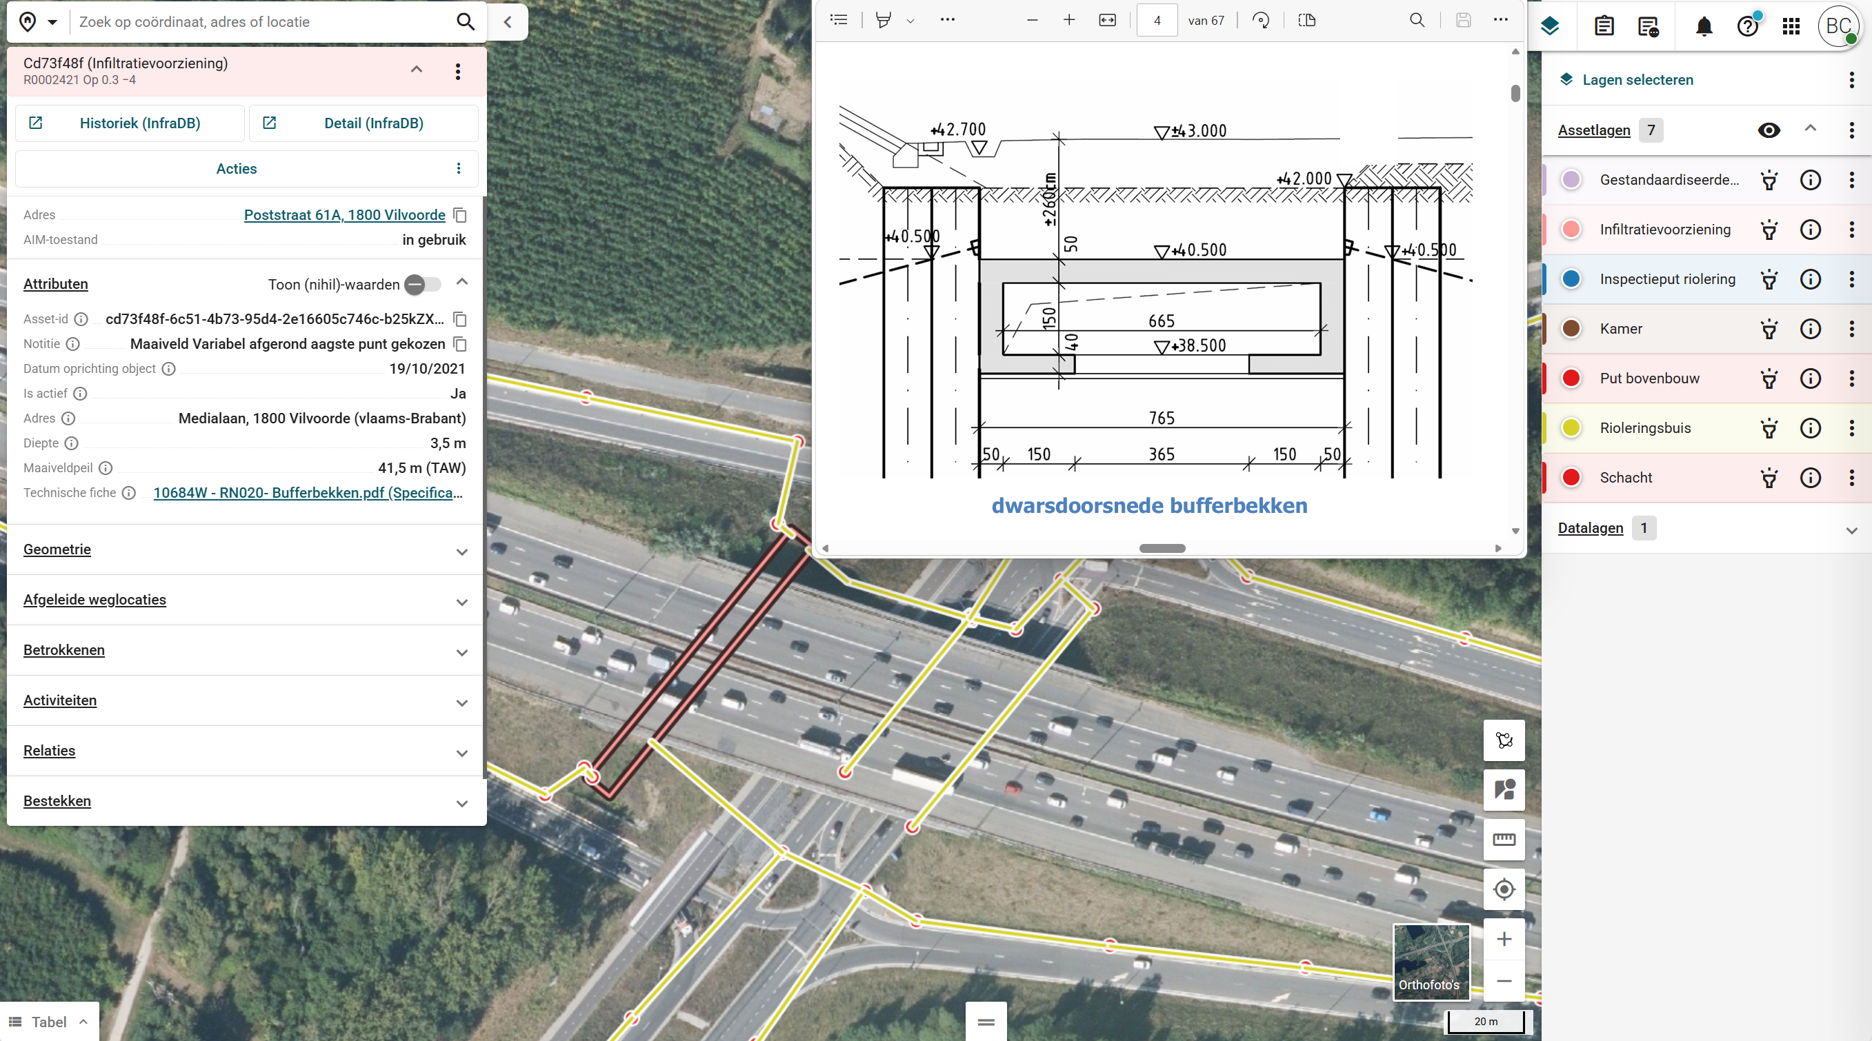
Task: Highlight the Kamer layer features
Action: click(1769, 329)
